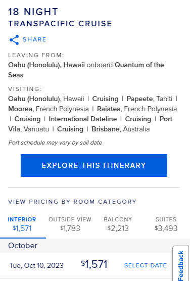Image resolution: width=190 pixels, height=281 pixels.
Task: Click the 18 Night Transpacific Cruise title
Action: 60,18
